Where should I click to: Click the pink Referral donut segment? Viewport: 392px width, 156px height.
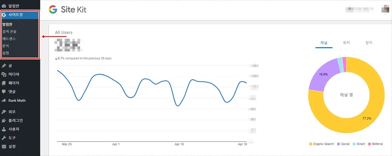tap(344, 64)
